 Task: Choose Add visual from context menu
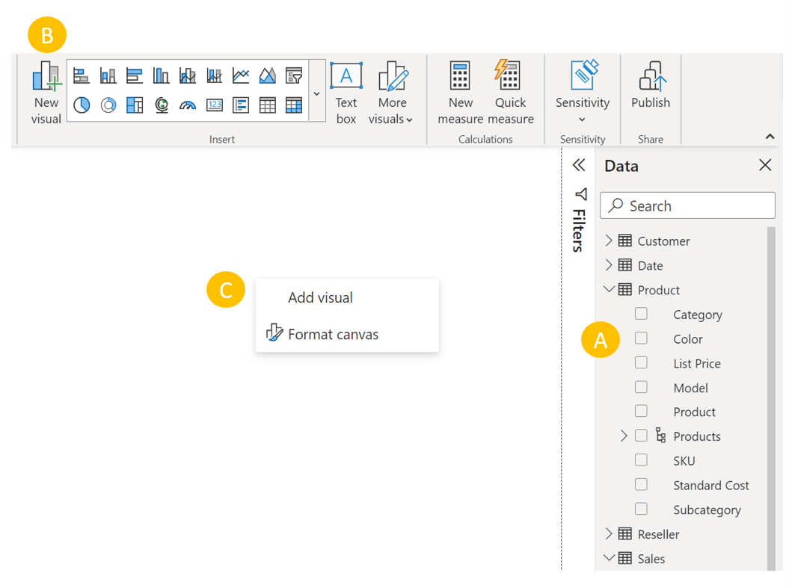[320, 297]
